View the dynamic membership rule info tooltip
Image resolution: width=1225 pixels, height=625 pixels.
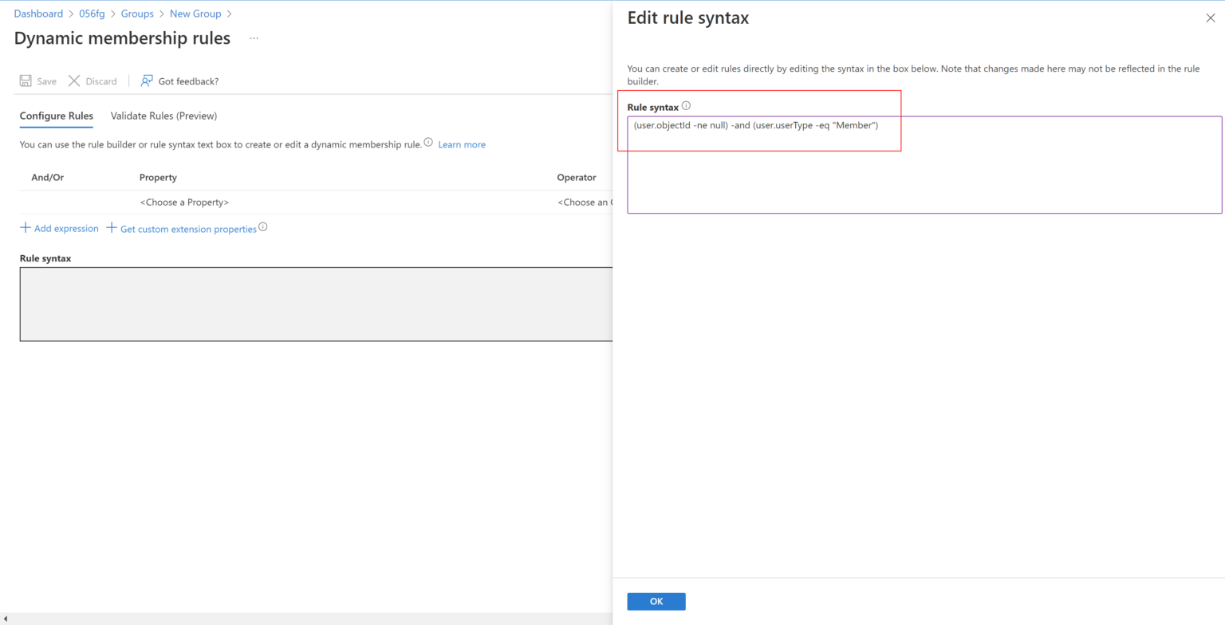(x=428, y=141)
